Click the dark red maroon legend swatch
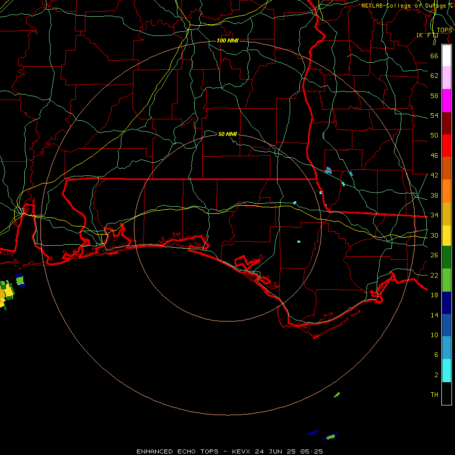455x455 pixels. click(446, 123)
